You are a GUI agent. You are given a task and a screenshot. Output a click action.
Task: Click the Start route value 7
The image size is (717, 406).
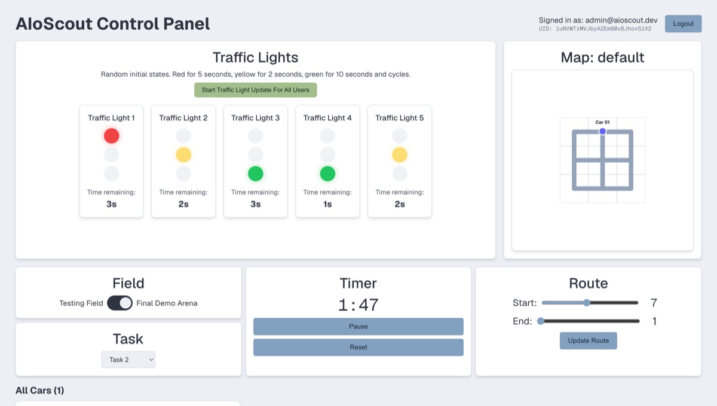pos(654,303)
